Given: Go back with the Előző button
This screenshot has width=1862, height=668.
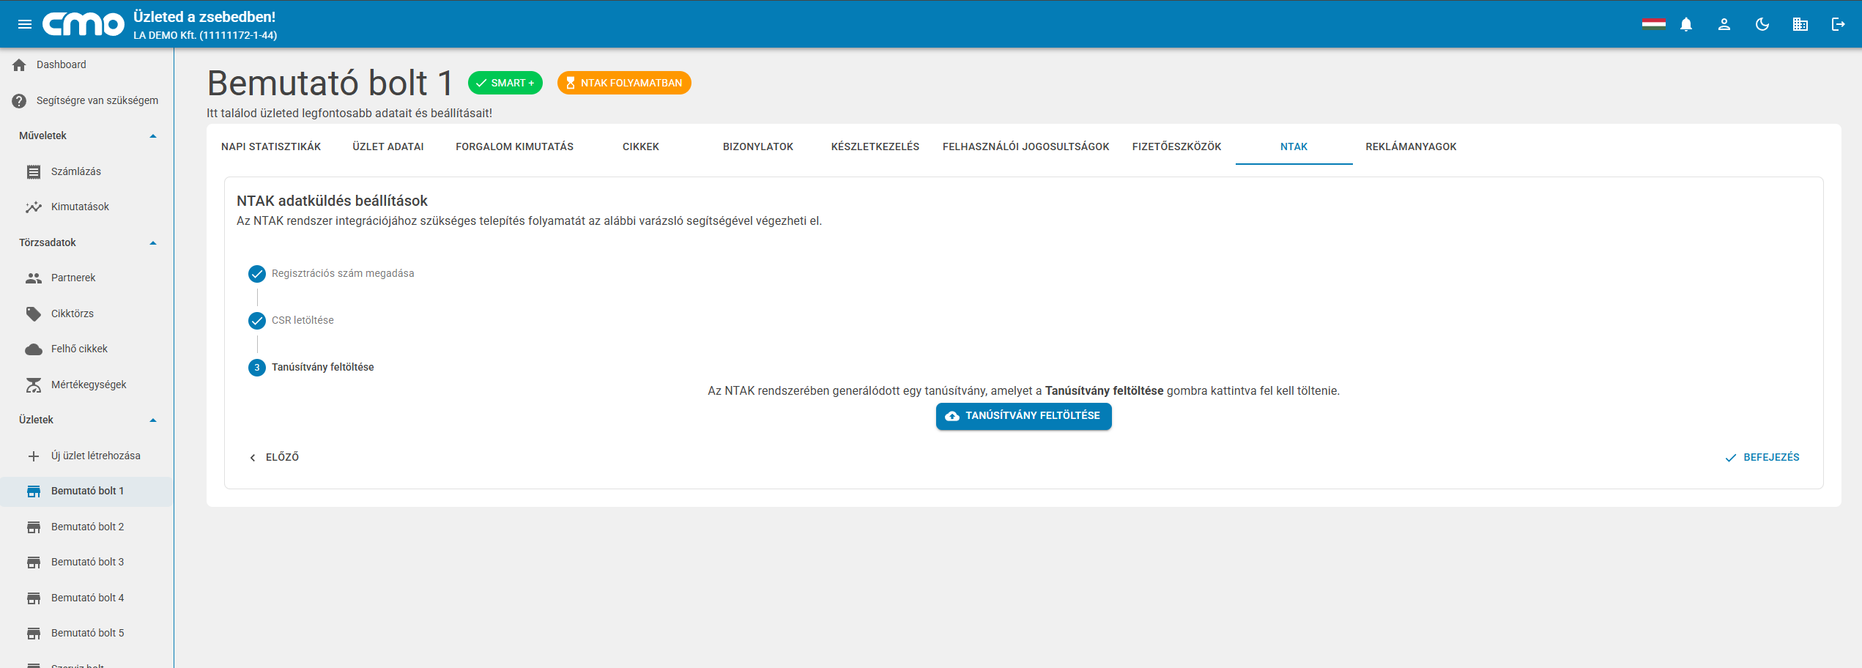Looking at the screenshot, I should 275,458.
